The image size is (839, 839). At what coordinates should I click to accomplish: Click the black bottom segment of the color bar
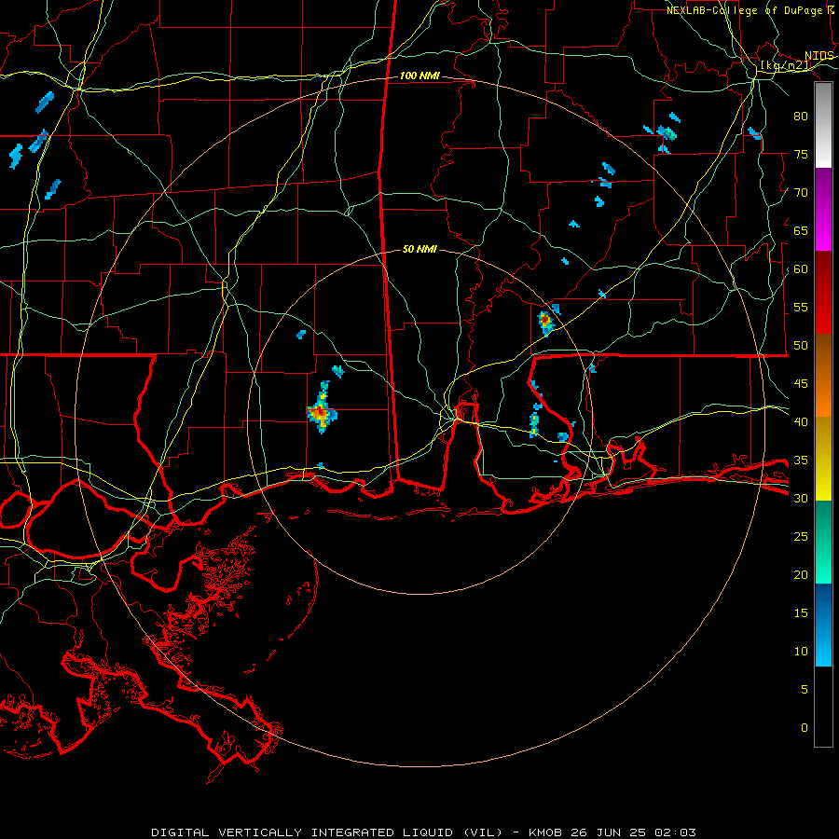[x=823, y=707]
